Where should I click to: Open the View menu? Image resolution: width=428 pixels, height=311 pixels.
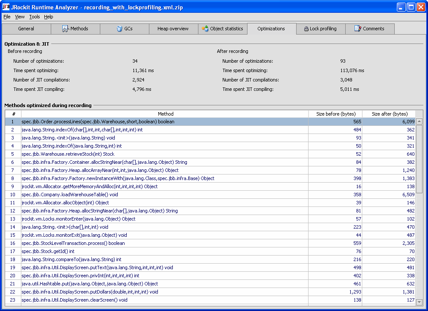(x=20, y=17)
